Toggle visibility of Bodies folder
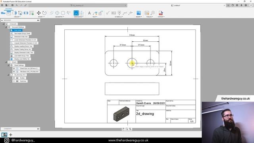The width and height of the screenshot is (254, 143). [x=14, y=78]
